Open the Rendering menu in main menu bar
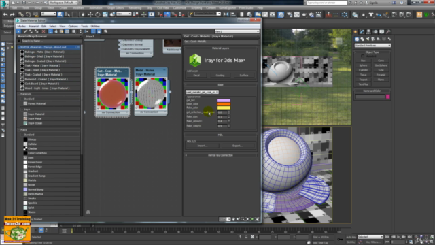This screenshot has width=435, height=245. (x=135, y=8)
